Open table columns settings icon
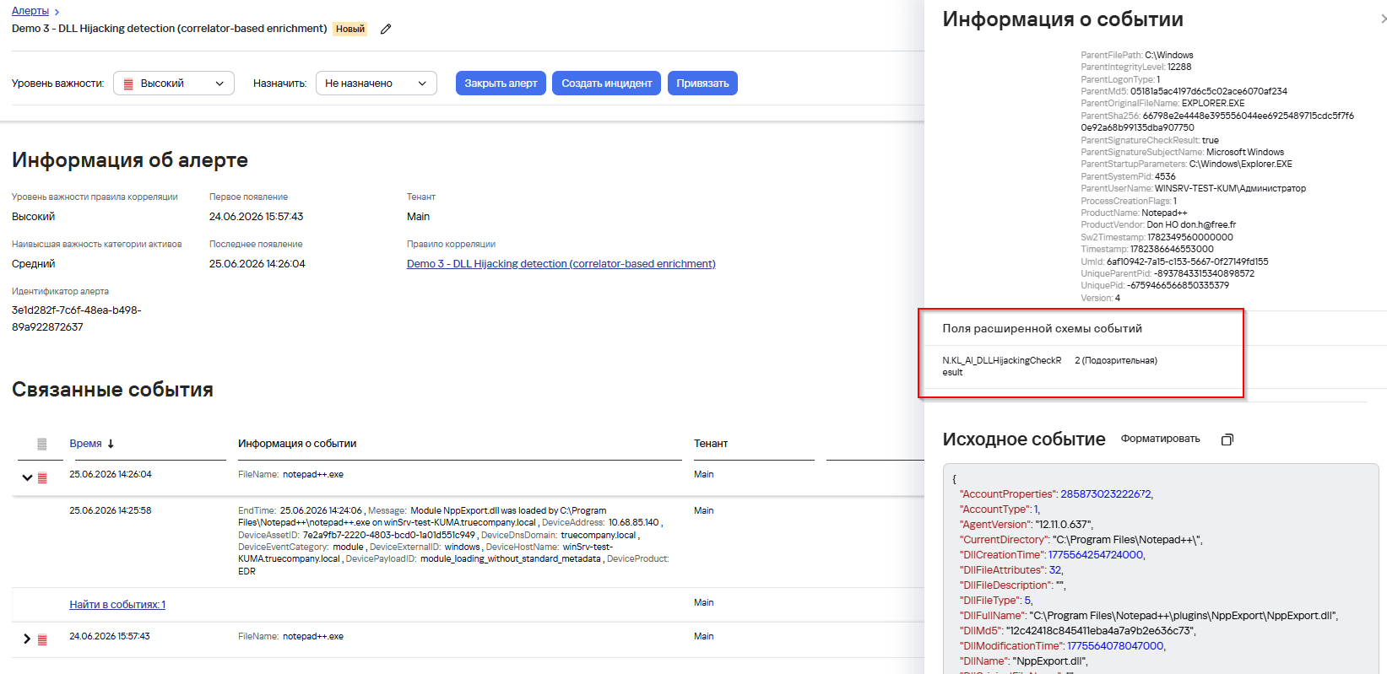The height and width of the screenshot is (674, 1387). (x=42, y=444)
